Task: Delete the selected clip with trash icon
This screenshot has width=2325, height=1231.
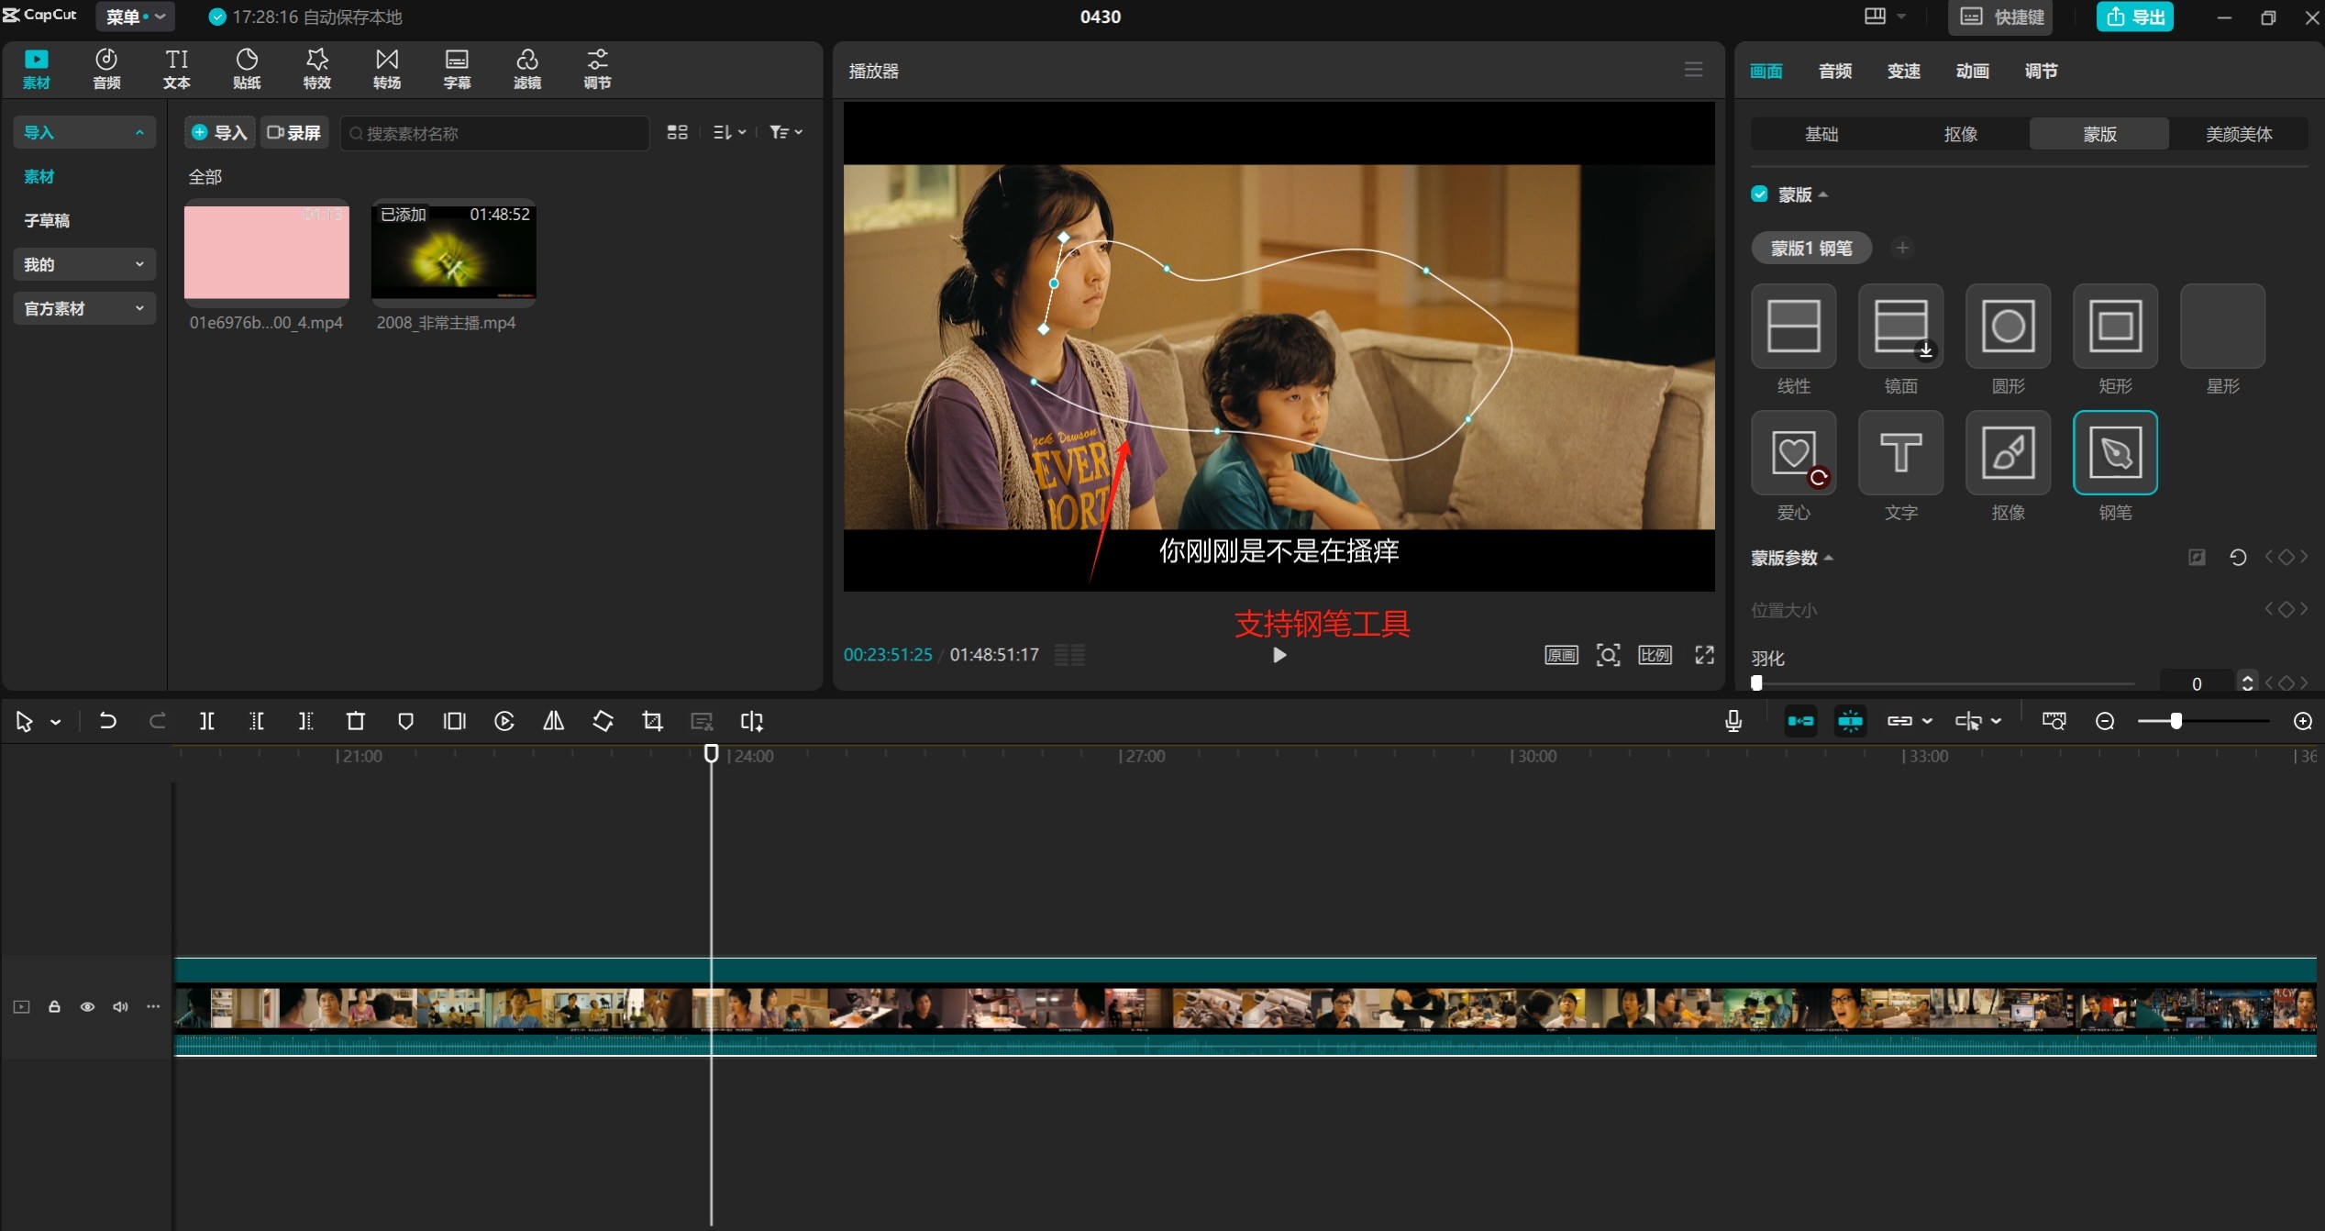Action: coord(356,721)
